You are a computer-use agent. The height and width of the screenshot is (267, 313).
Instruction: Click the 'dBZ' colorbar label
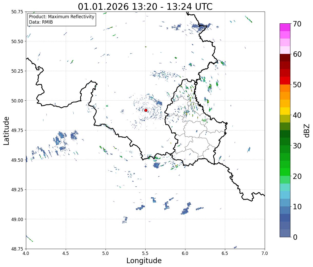coord(306,130)
